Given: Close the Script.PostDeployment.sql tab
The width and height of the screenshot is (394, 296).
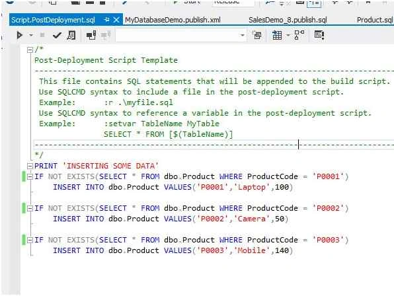Looking at the screenshot, I should pos(116,20).
